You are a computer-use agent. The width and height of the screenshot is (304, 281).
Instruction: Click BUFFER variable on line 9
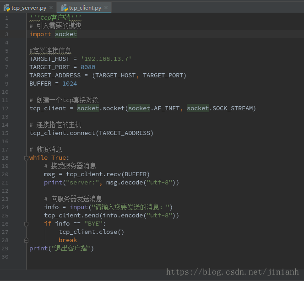pos(40,84)
